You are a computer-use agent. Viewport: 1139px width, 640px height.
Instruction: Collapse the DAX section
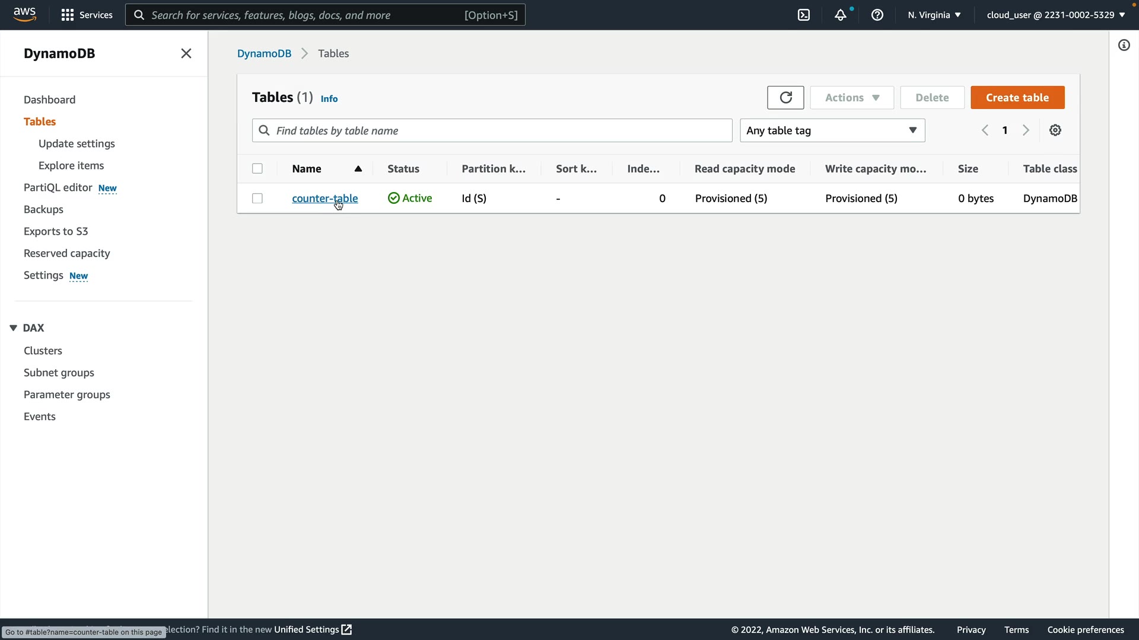[x=13, y=328]
